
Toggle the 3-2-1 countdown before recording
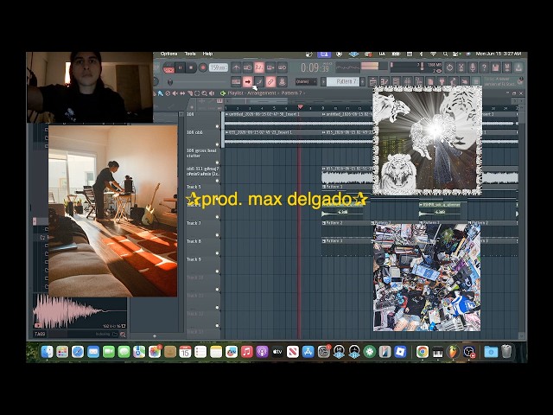pyautogui.click(x=259, y=67)
